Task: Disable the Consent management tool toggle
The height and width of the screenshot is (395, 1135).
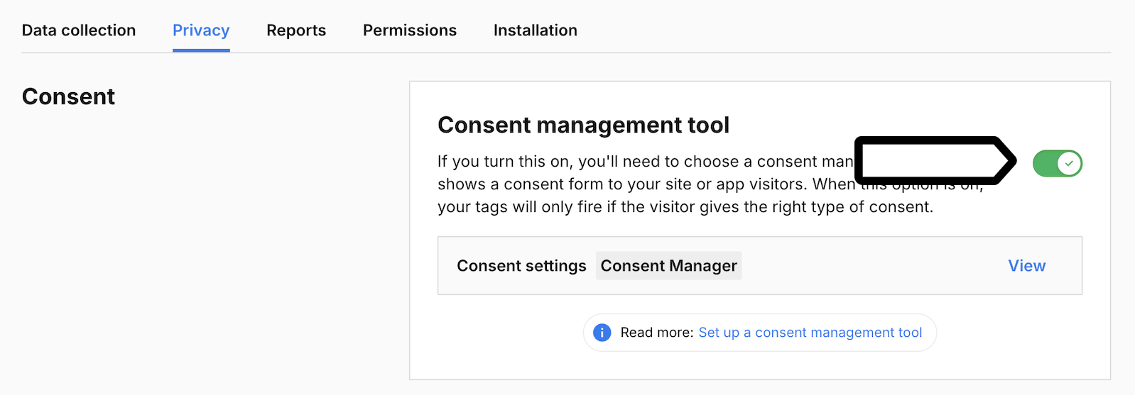Action: [1057, 164]
